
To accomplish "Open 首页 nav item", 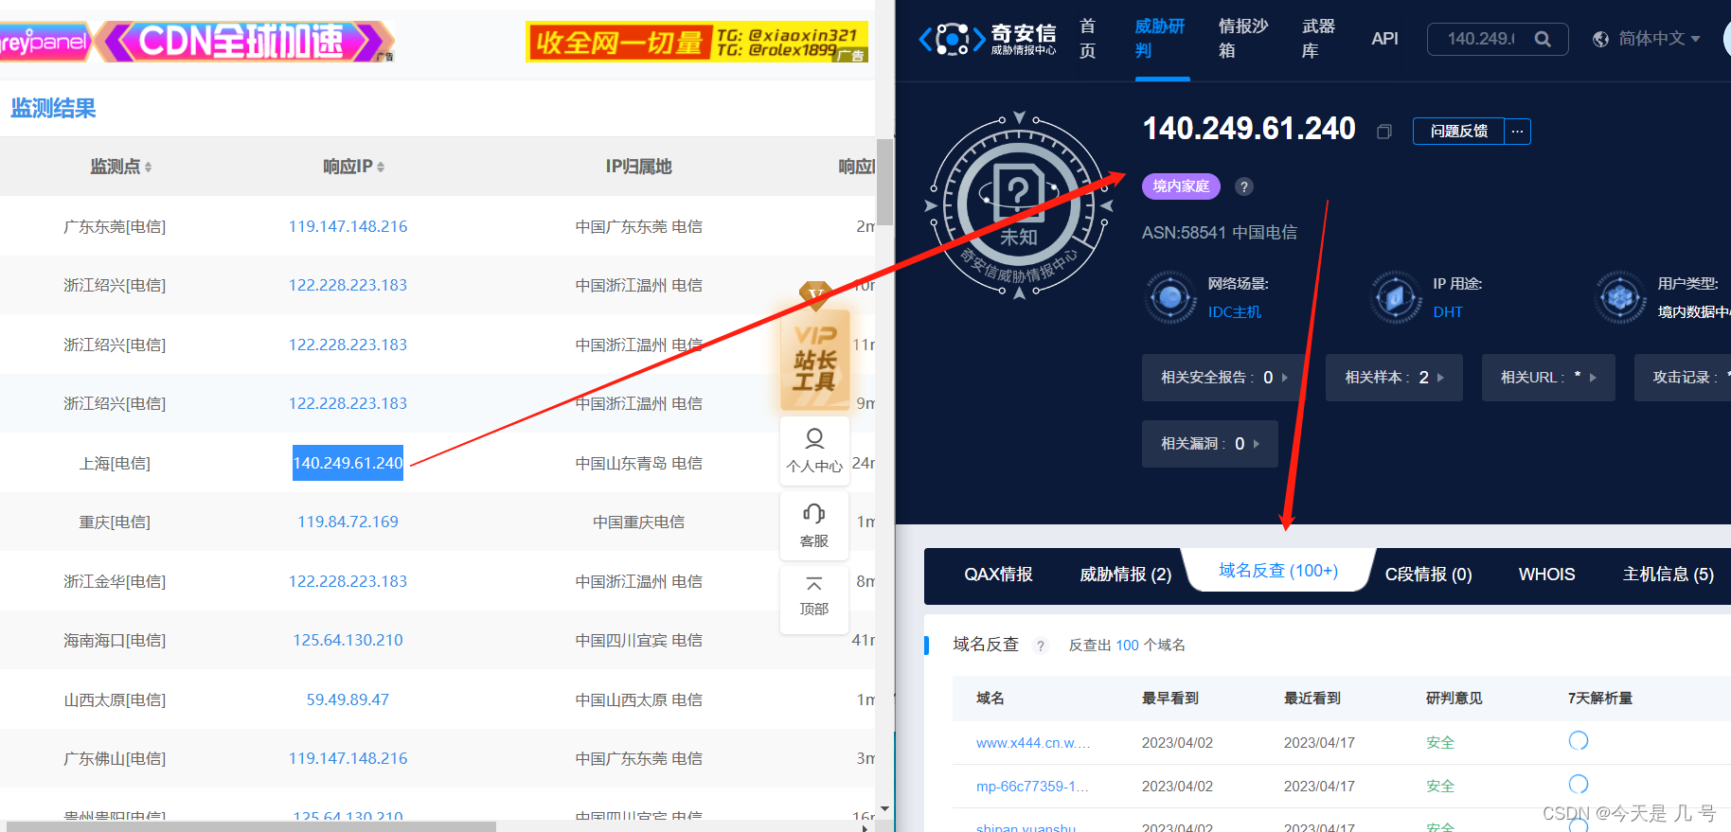I will click(x=1088, y=39).
